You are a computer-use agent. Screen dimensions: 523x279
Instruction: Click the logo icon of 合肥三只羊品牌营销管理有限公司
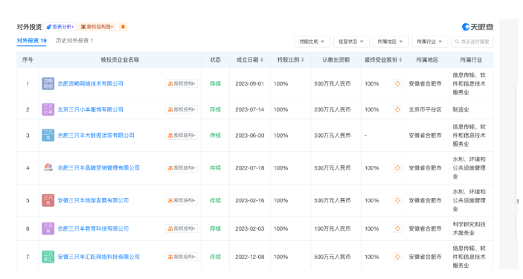click(x=48, y=168)
